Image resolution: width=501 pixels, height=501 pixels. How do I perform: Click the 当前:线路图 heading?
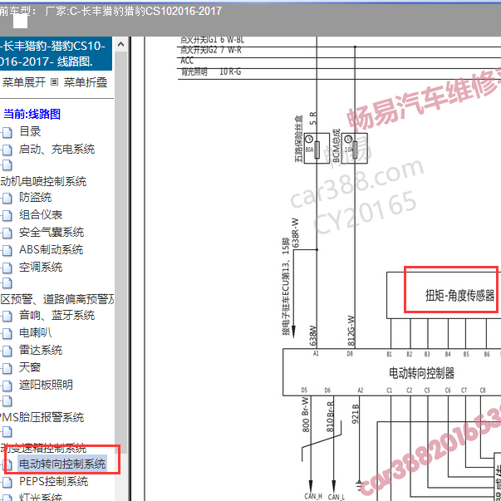tap(32, 114)
